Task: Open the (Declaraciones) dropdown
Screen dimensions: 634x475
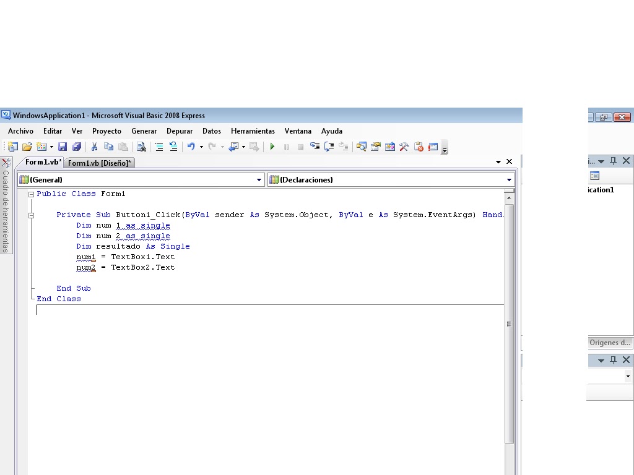Action: [x=508, y=179]
